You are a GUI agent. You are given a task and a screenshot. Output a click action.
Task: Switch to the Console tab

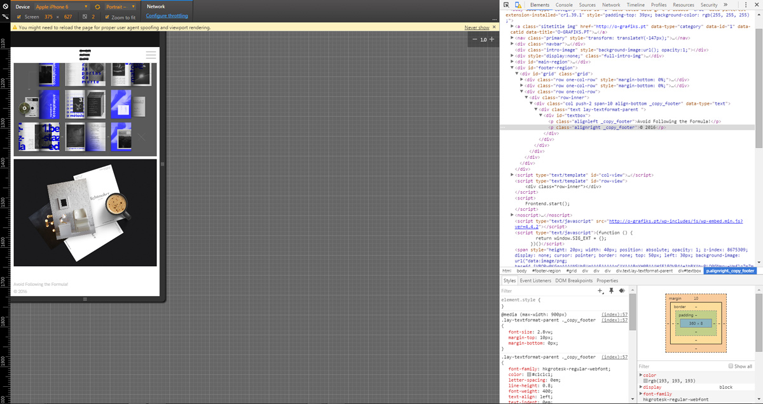click(x=564, y=5)
